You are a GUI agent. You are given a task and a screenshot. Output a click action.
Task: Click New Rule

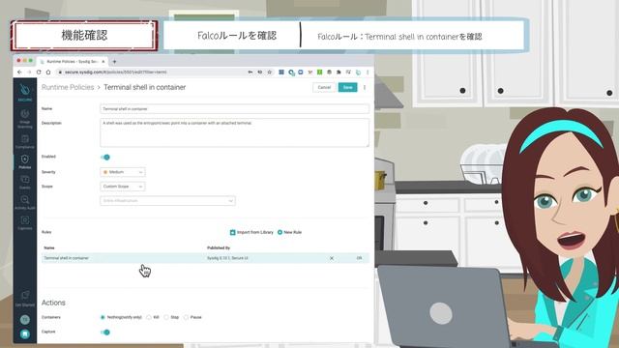click(289, 232)
